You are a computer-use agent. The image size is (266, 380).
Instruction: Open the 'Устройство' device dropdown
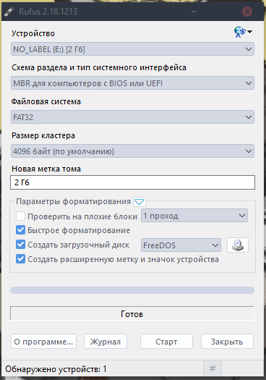132,49
